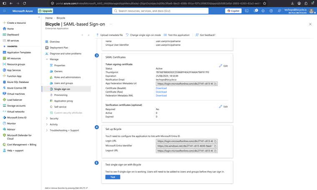317x190 pixels.
Task: Collapse the left portal sidebar
Action: [39, 17]
